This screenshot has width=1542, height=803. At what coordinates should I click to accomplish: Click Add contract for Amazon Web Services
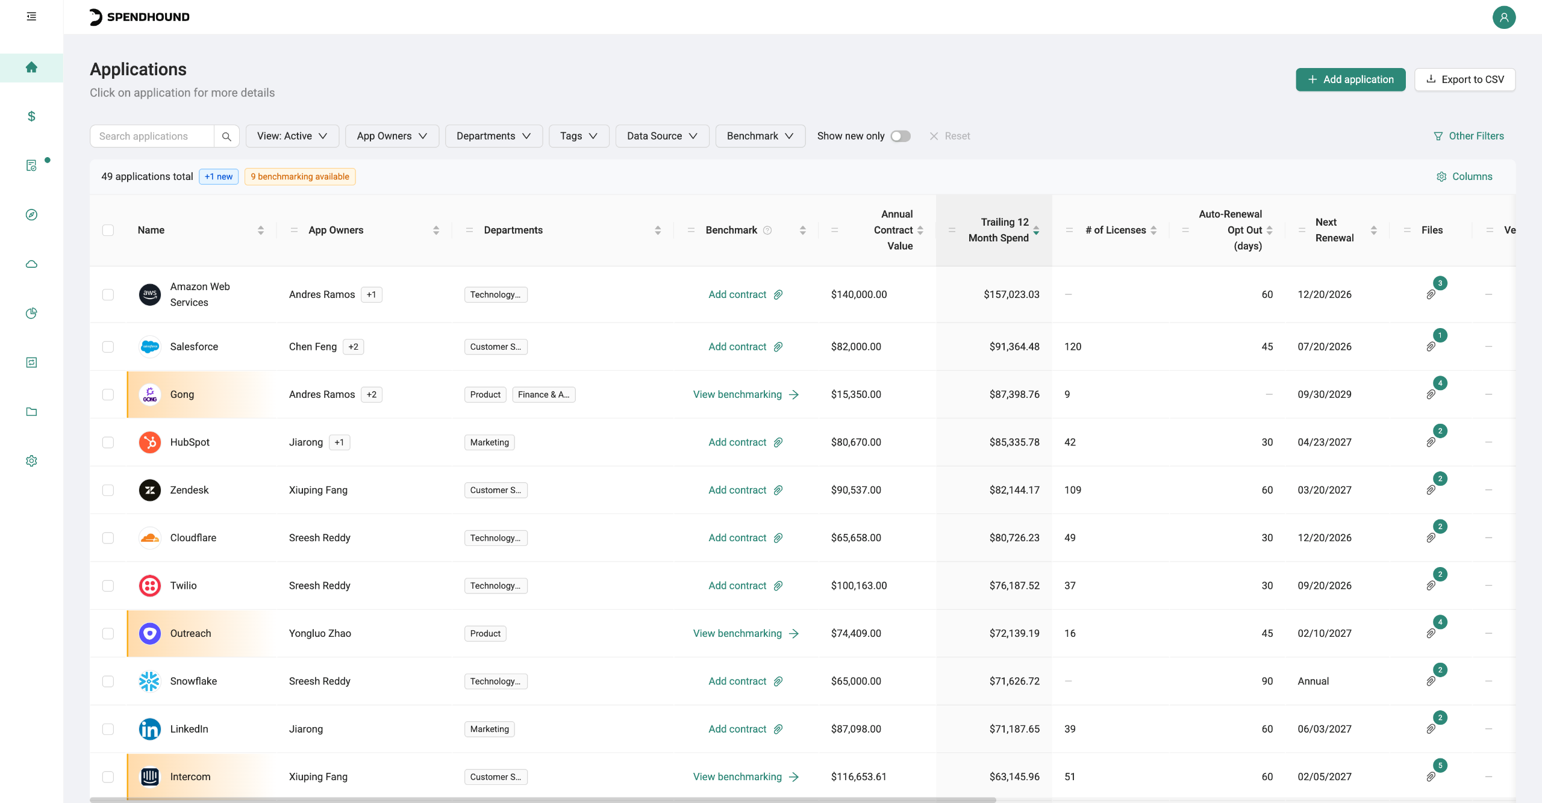(x=746, y=294)
